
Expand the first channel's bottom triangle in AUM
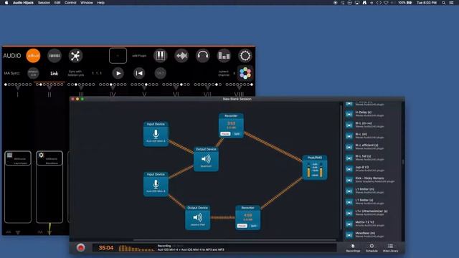(x=18, y=232)
